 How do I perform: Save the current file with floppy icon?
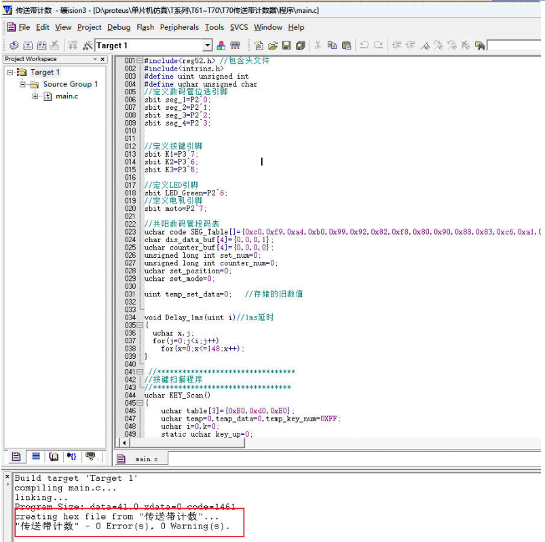click(286, 45)
